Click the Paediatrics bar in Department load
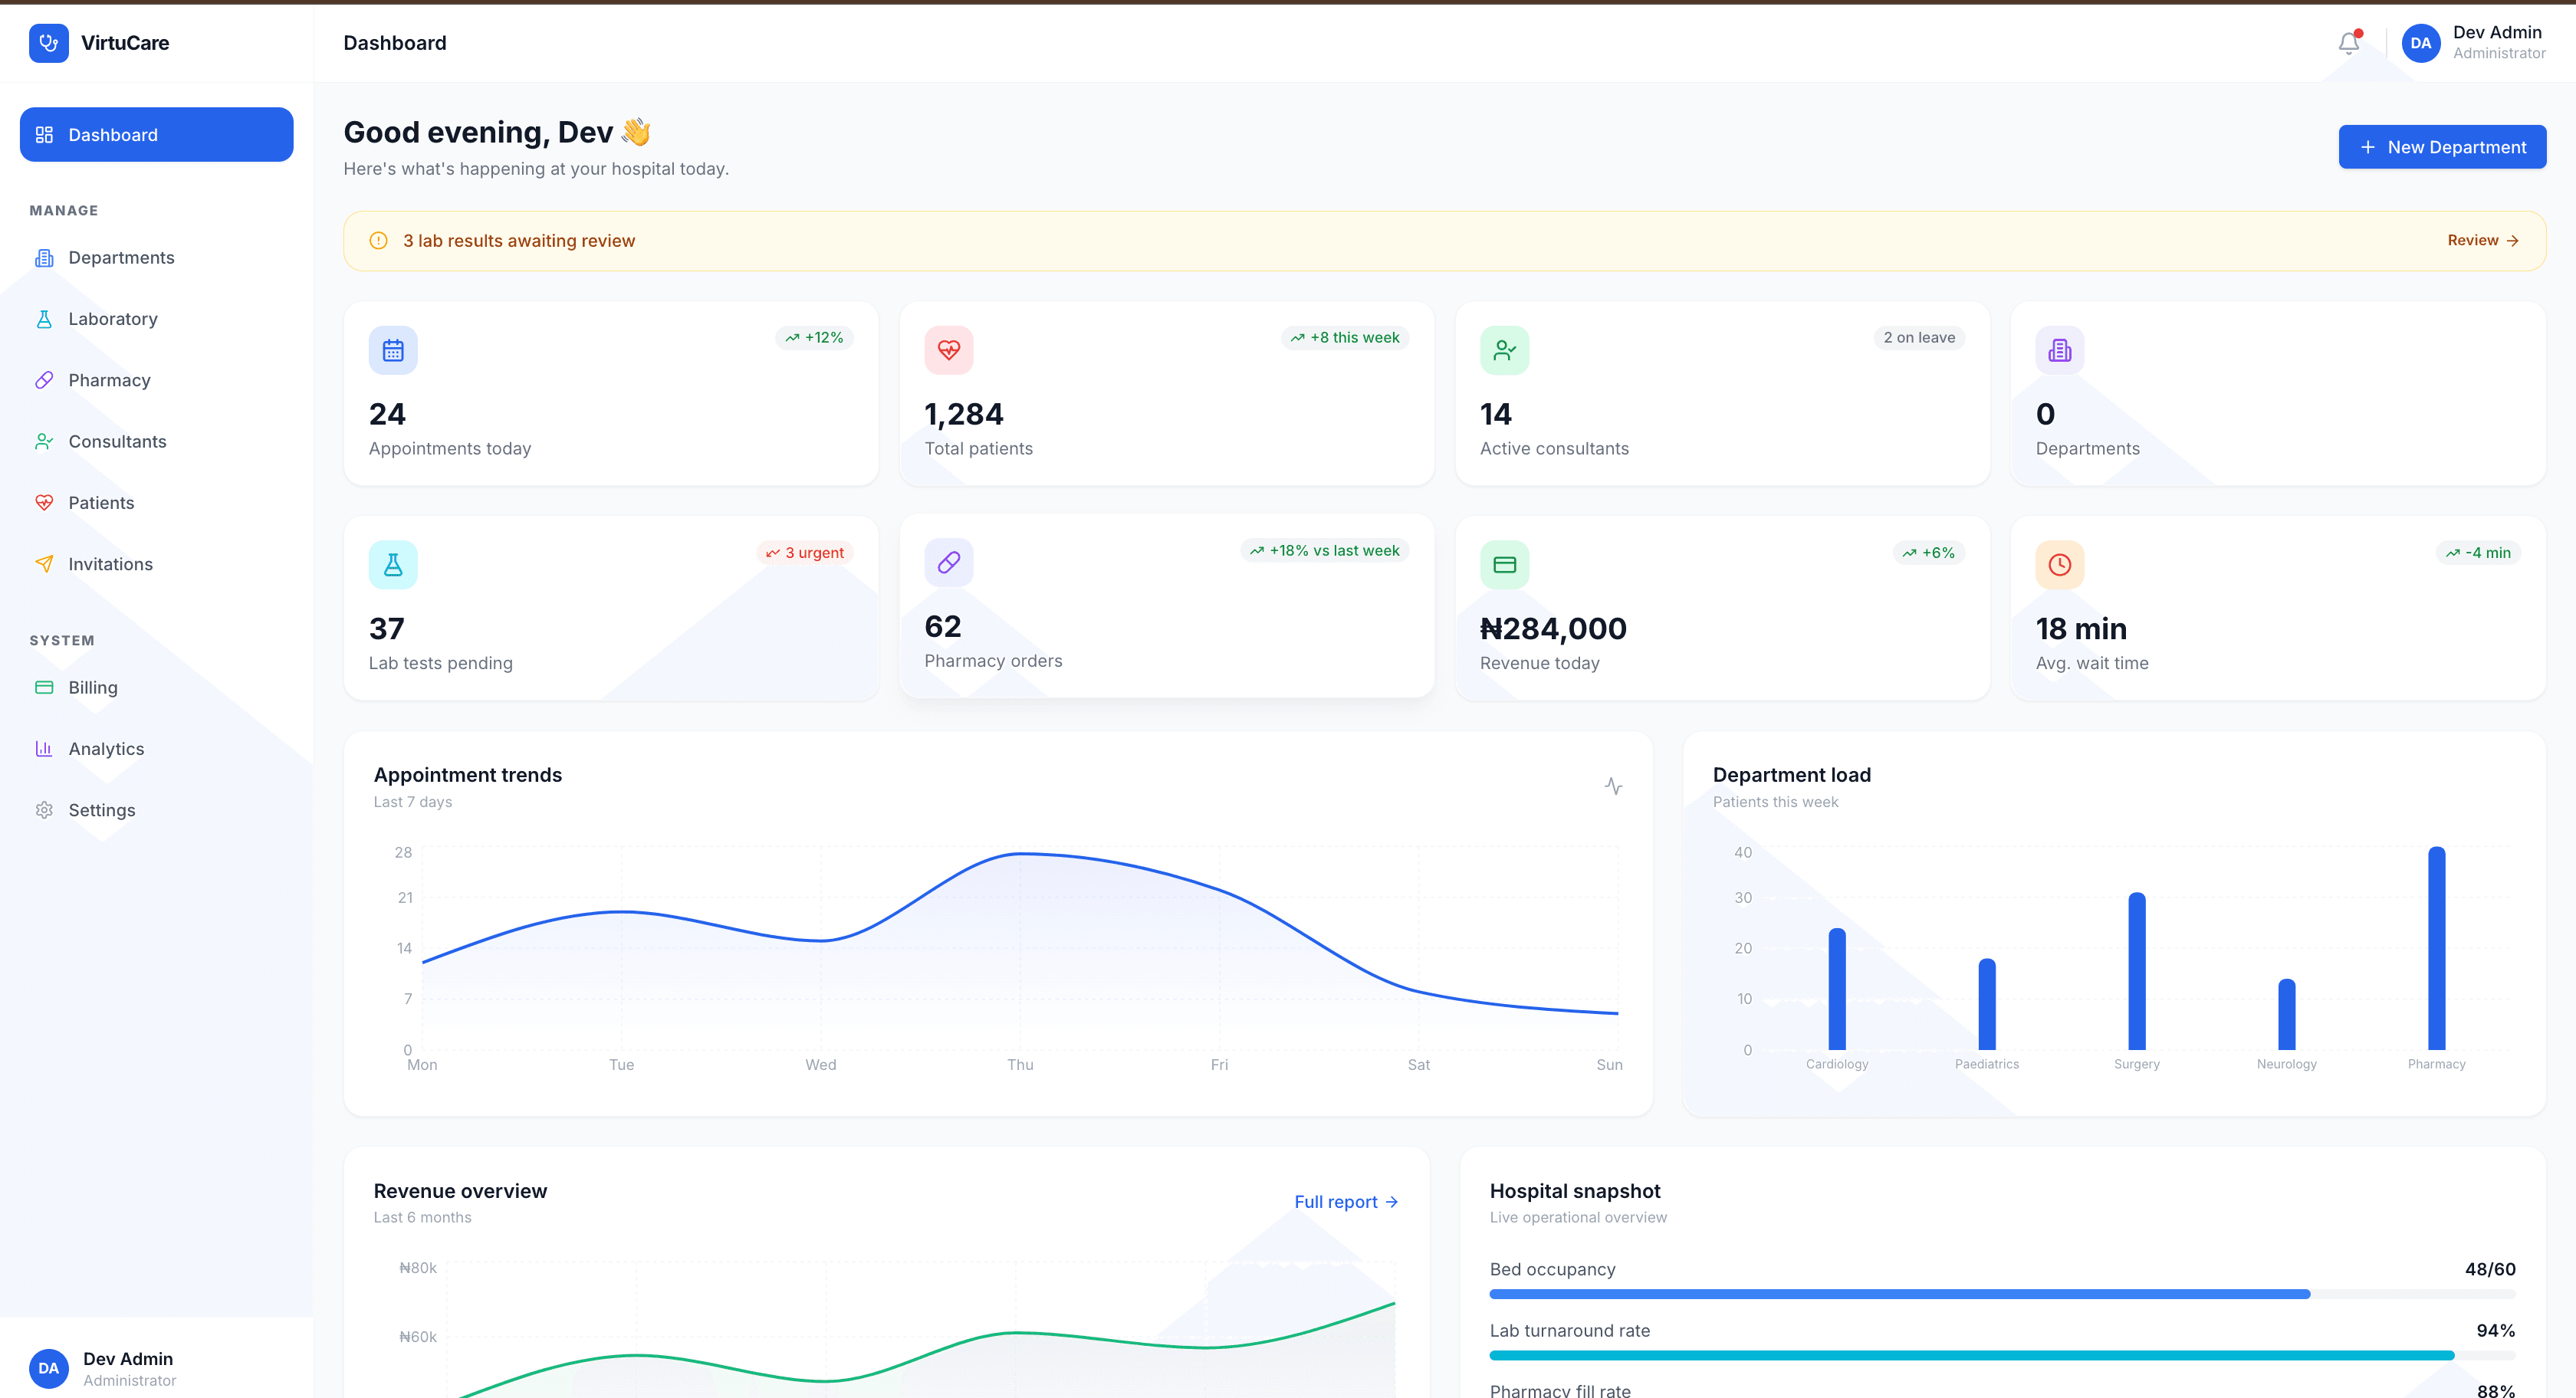Image resolution: width=2576 pixels, height=1398 pixels. tap(1987, 1004)
